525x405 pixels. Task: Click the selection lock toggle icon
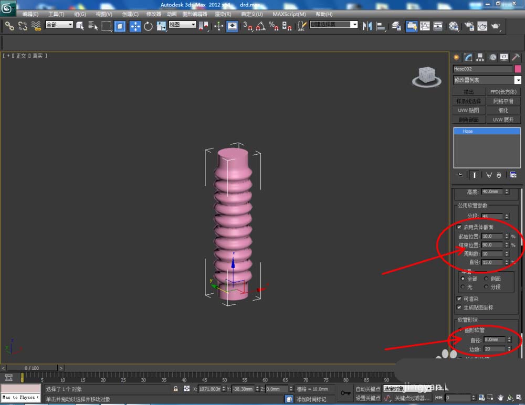(x=176, y=389)
